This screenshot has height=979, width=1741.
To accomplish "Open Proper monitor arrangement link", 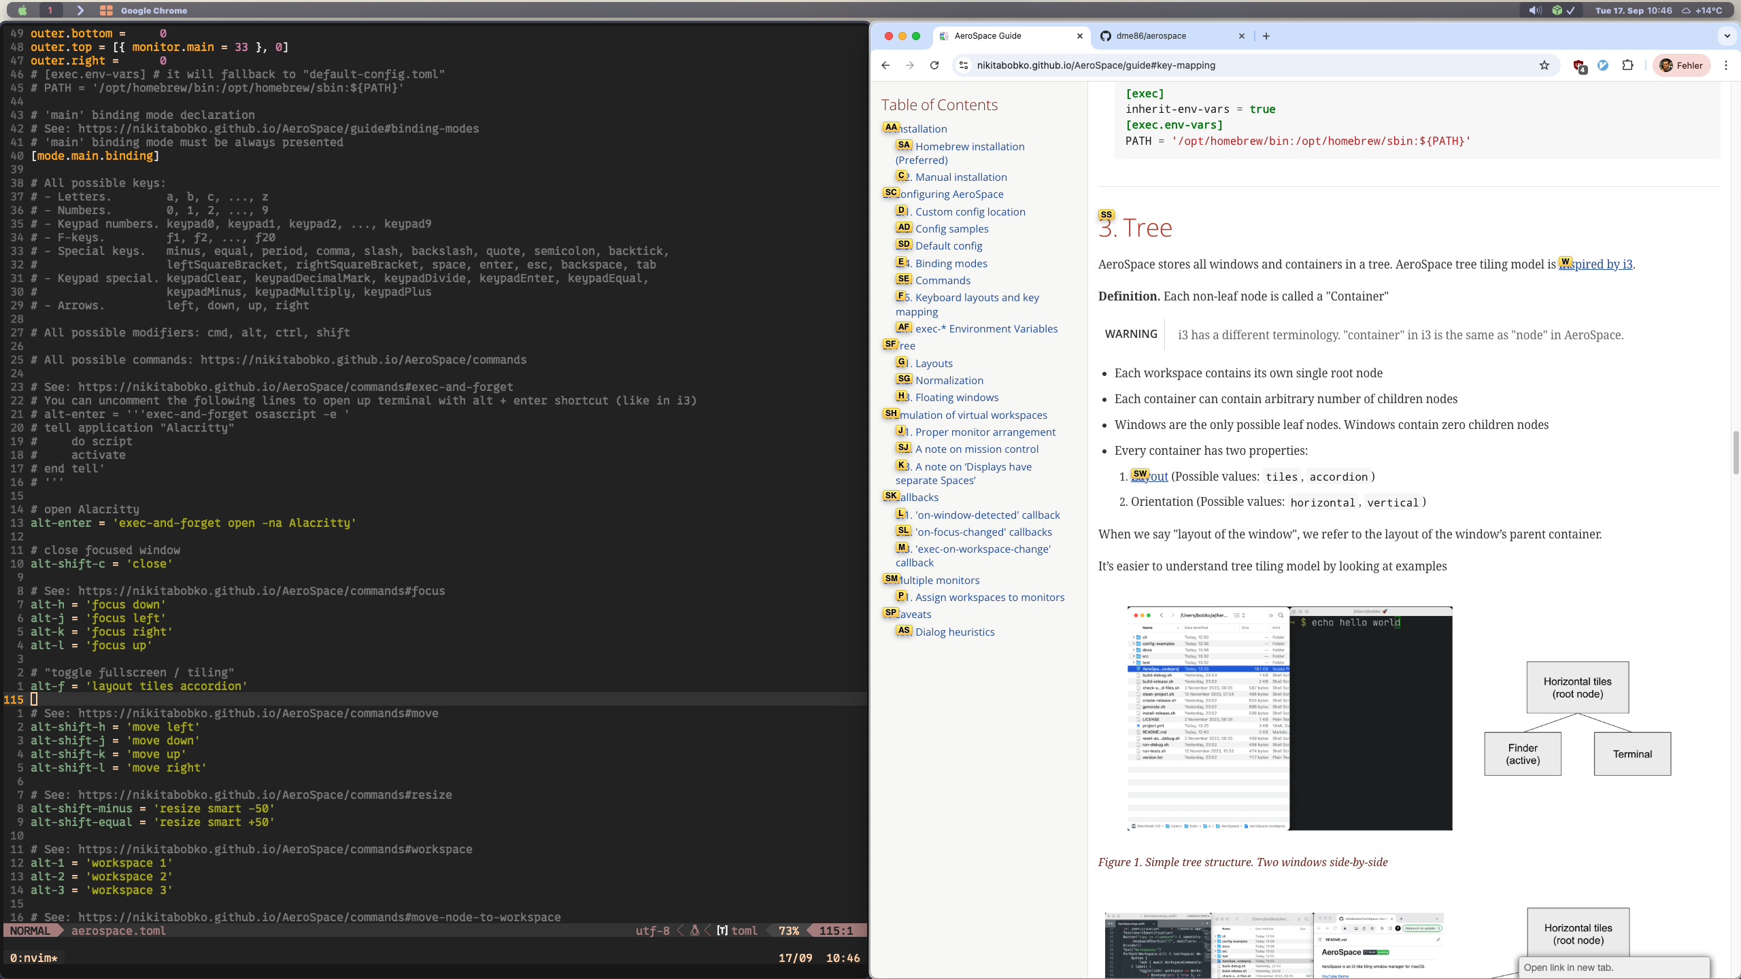I will pos(977,432).
